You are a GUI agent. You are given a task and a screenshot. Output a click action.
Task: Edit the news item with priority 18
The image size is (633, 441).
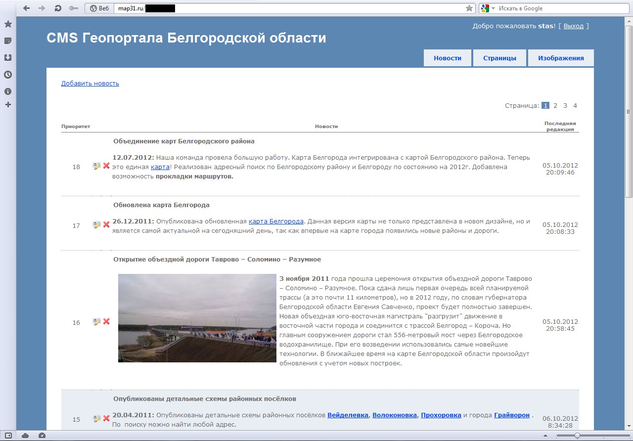[97, 166]
